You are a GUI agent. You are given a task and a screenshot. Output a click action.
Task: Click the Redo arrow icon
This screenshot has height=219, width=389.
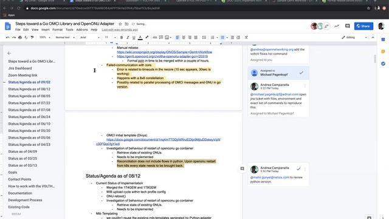[14, 38]
